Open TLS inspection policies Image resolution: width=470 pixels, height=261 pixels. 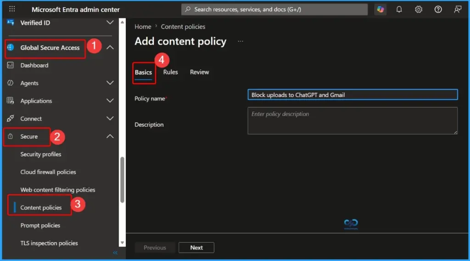point(49,243)
